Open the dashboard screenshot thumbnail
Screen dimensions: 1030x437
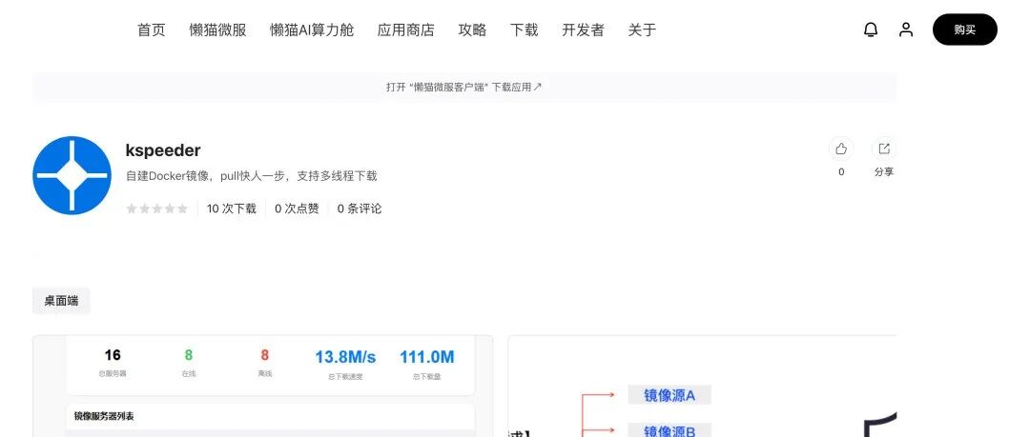(x=263, y=386)
